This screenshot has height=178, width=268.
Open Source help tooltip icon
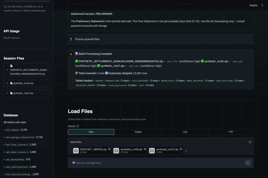77,126
